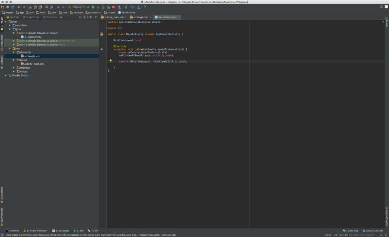Select the Android view tab
The height and width of the screenshot is (237, 389).
click(x=13, y=17)
